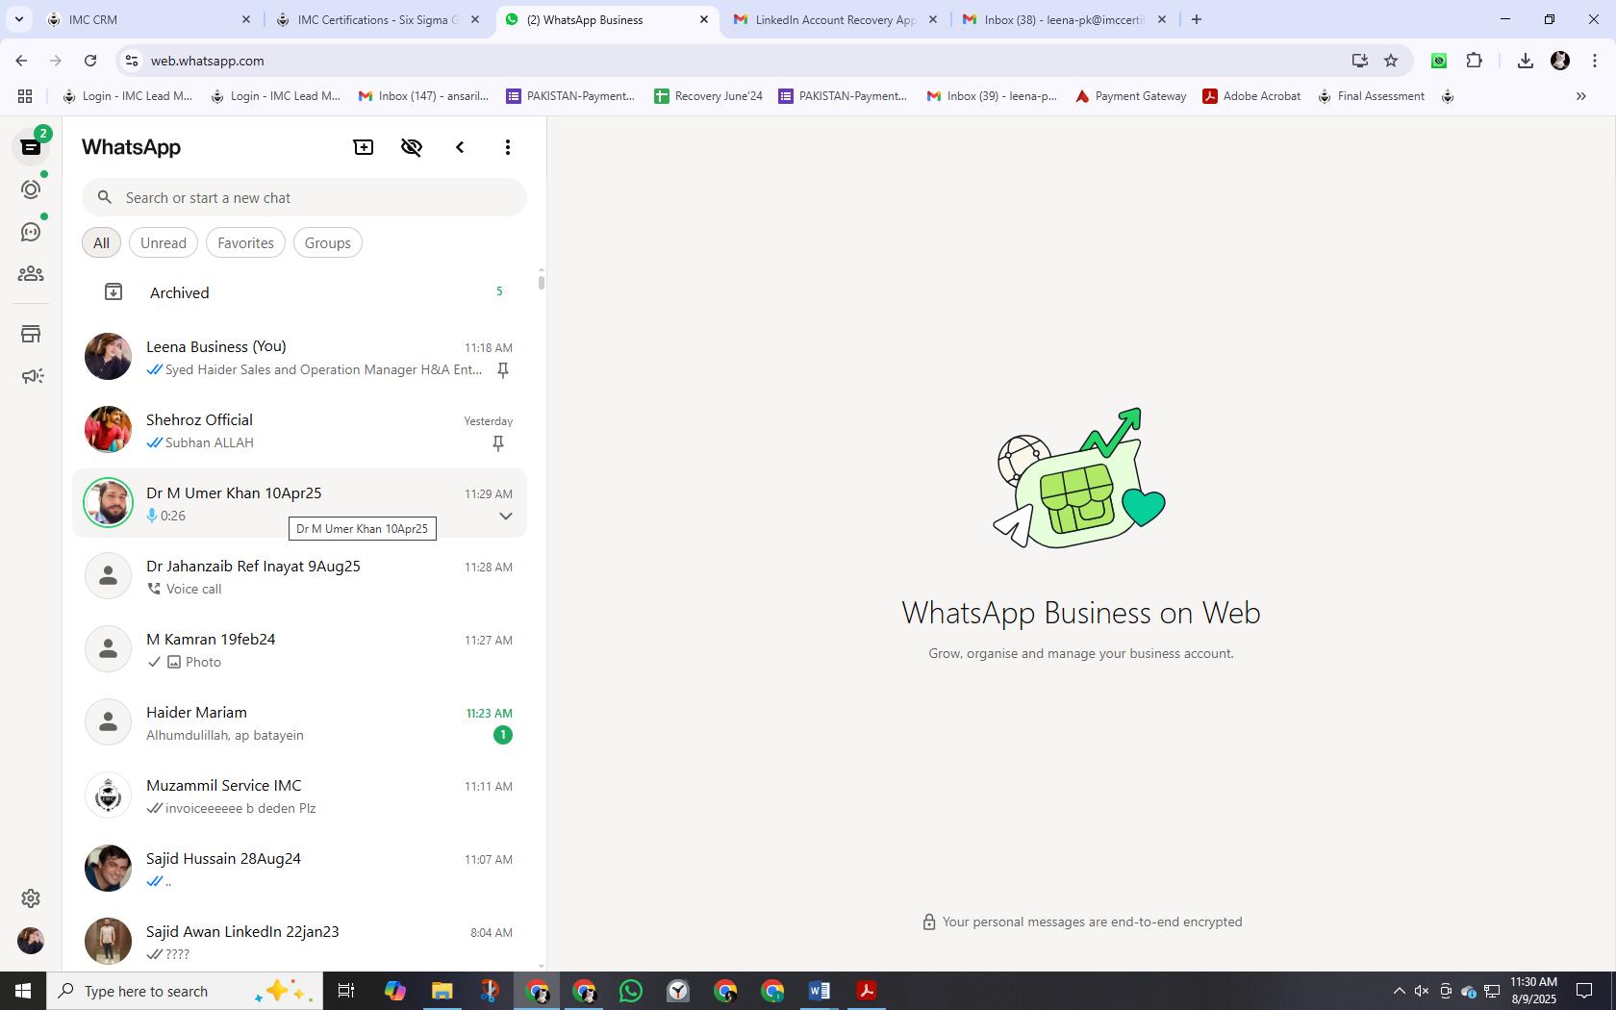1616x1010 pixels.
Task: Open the Sajid Hussain 28Aug24 chat
Action: [x=300, y=870]
